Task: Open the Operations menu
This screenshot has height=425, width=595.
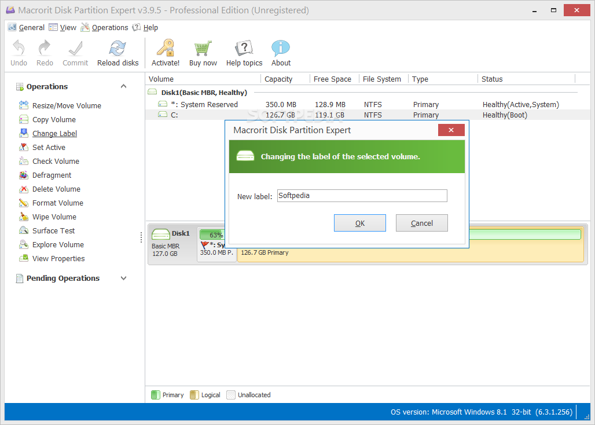Action: click(x=104, y=28)
